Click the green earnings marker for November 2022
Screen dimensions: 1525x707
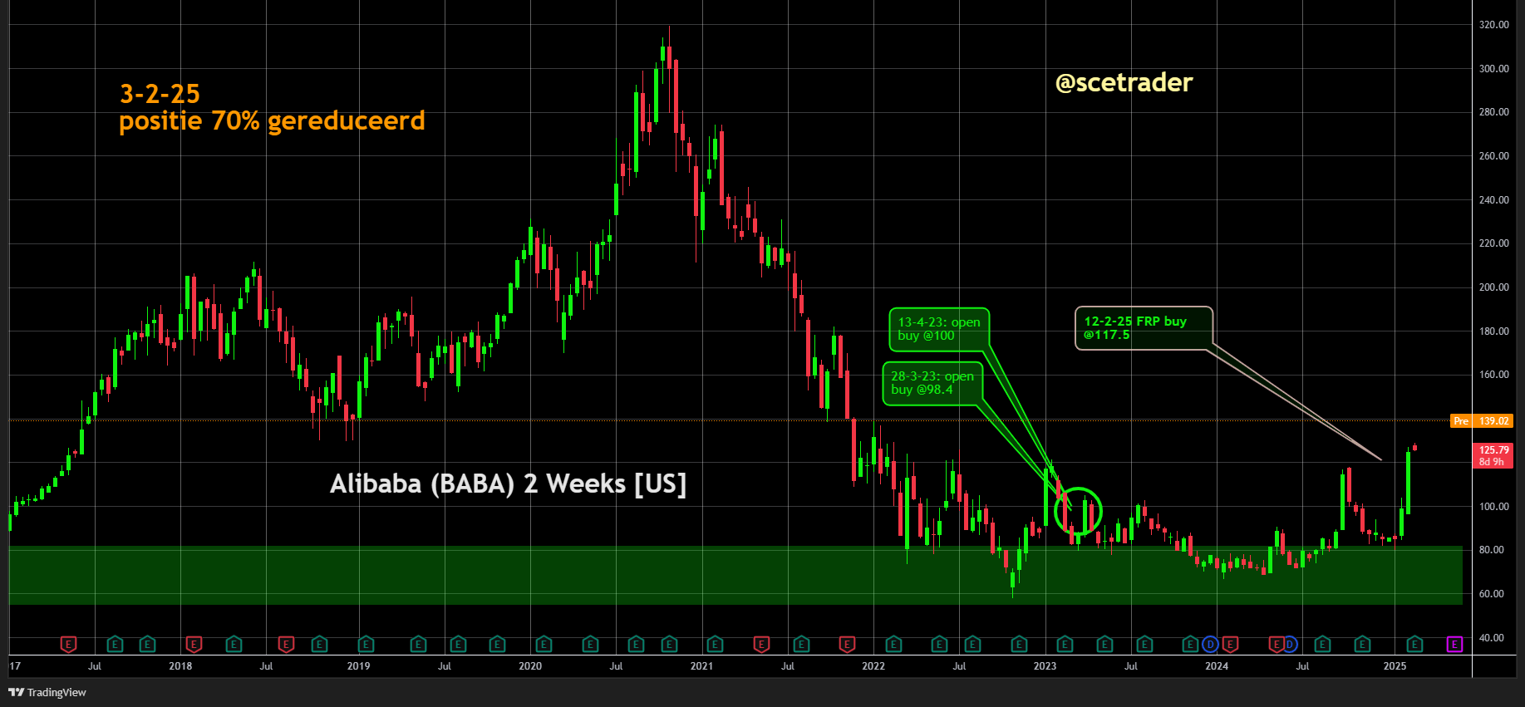coord(1020,644)
